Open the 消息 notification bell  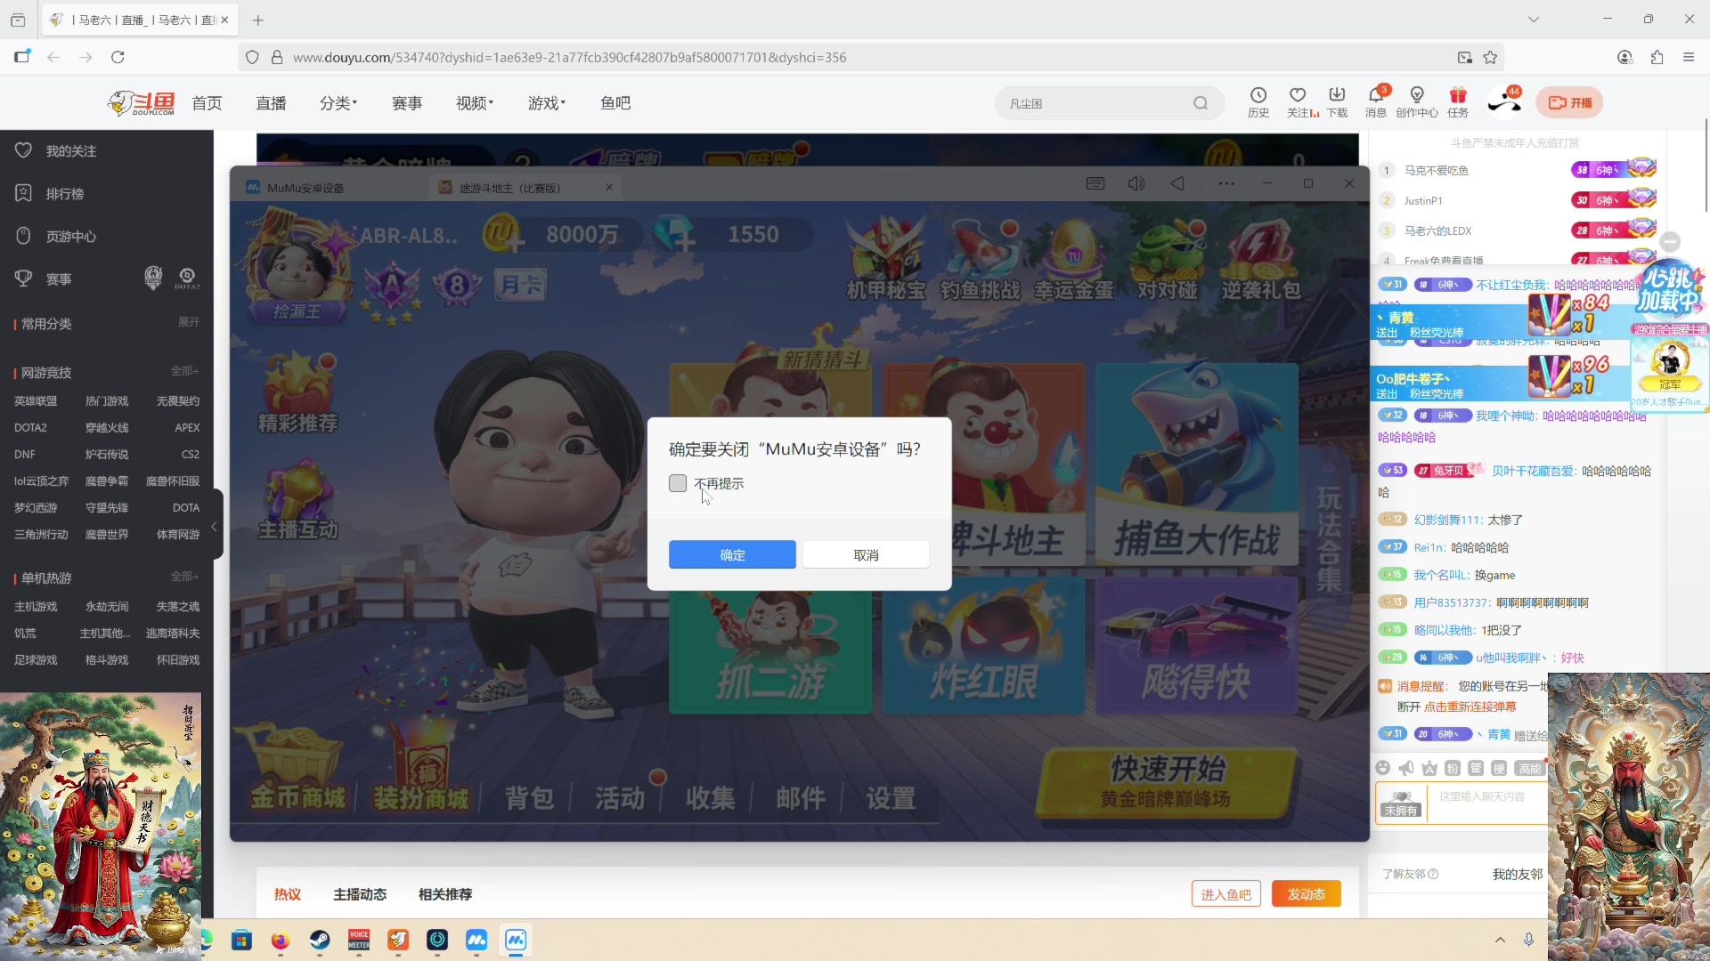click(x=1376, y=101)
